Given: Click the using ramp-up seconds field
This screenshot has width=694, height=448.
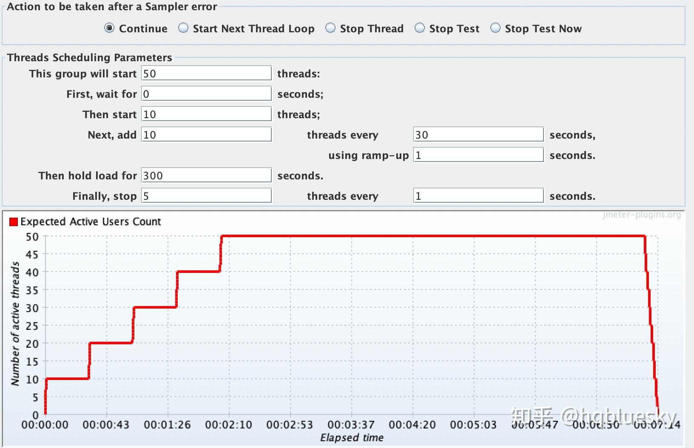Looking at the screenshot, I should [478, 155].
